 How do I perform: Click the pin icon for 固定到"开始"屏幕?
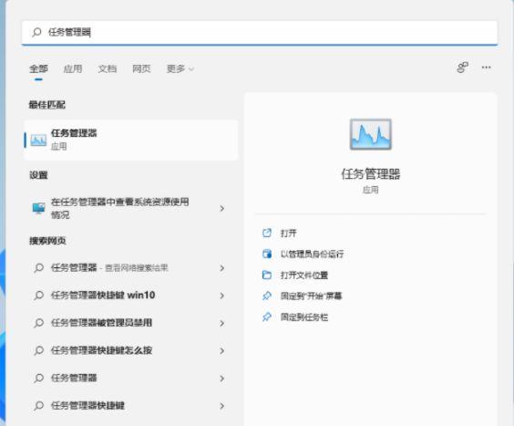(267, 296)
